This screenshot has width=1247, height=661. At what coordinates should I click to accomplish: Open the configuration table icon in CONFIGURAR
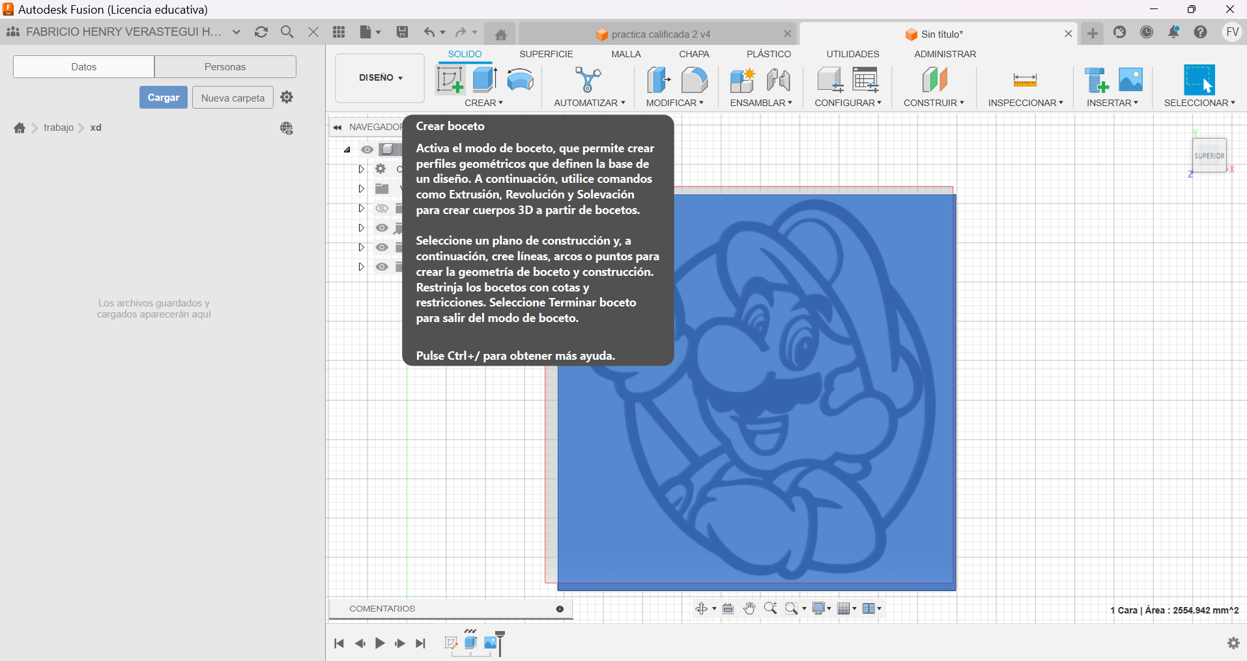pos(866,80)
